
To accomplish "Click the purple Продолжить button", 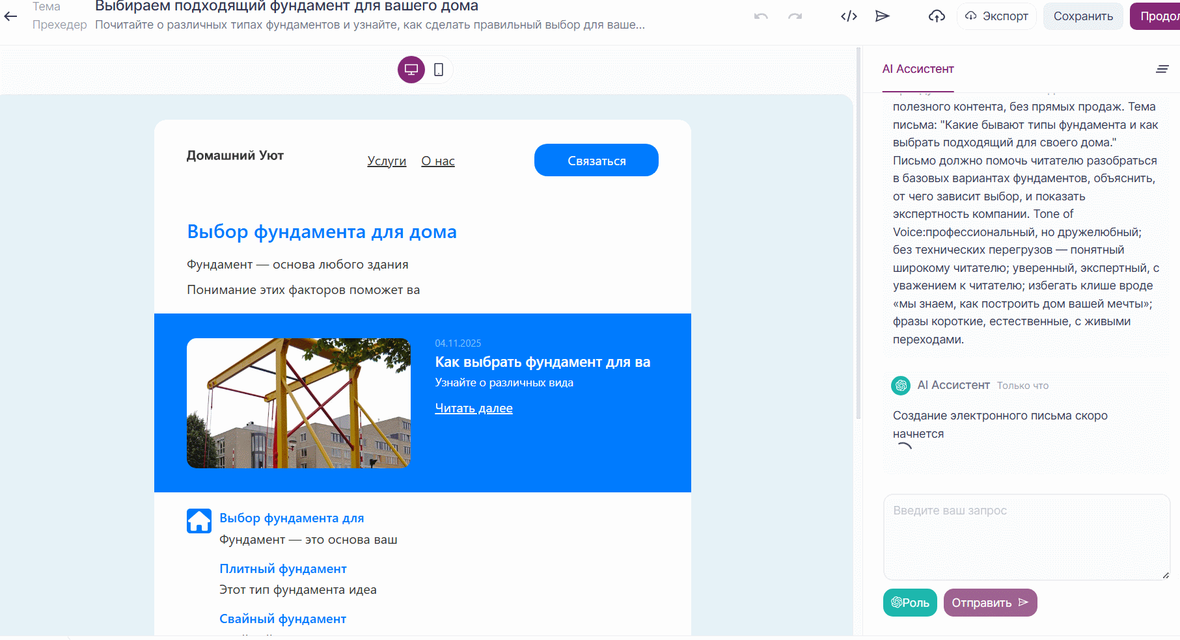I will 1155,16.
